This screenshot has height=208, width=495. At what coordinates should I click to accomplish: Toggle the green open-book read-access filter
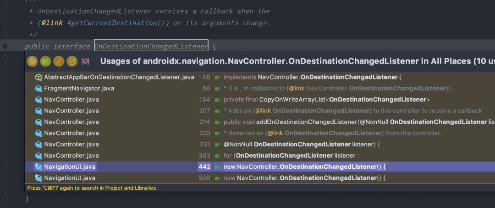pyautogui.click(x=45, y=61)
